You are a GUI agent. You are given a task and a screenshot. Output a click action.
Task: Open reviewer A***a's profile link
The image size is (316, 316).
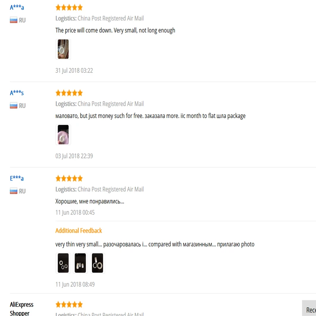coord(17,8)
